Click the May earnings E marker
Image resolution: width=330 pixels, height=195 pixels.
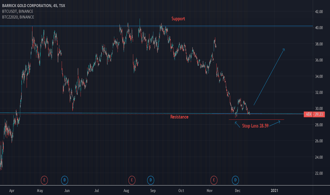click(x=44, y=180)
